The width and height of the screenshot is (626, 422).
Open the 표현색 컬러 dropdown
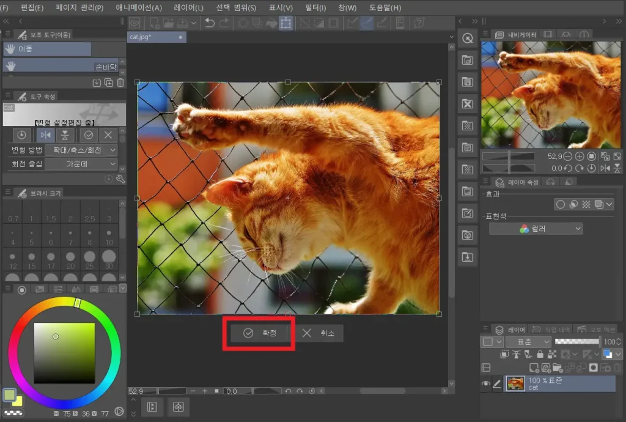click(x=536, y=229)
